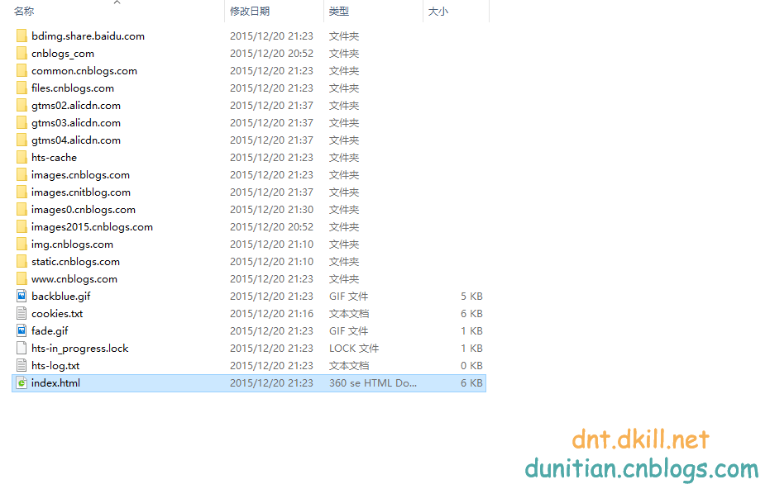This screenshot has width=770, height=489.
Task: Click the files.cnblogs.com folder icon
Action: (22, 88)
